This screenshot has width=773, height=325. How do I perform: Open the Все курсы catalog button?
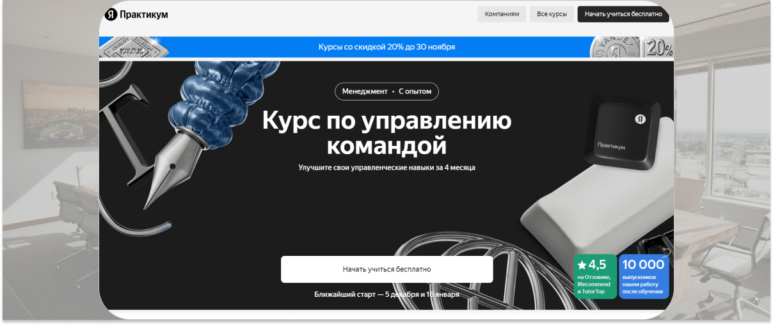pyautogui.click(x=552, y=14)
